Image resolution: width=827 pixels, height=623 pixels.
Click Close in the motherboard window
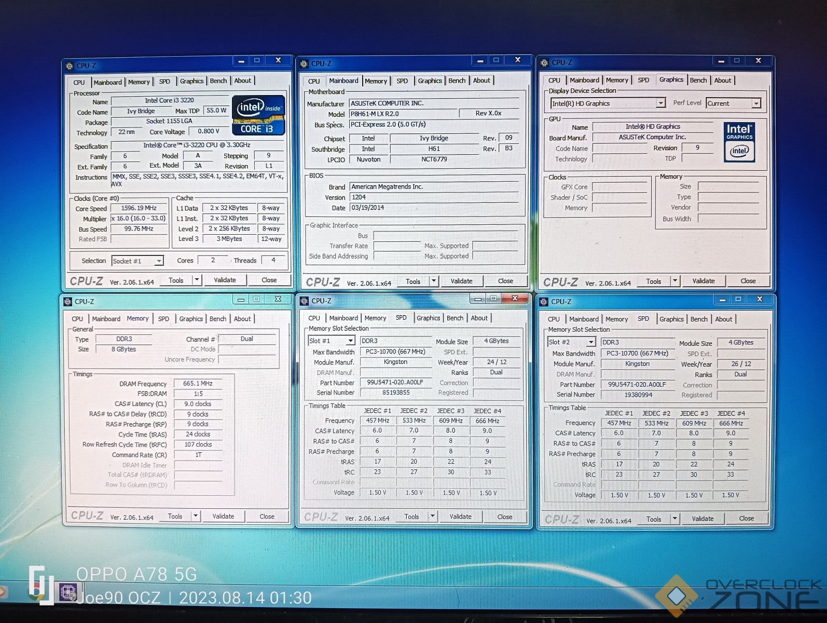pos(505,281)
